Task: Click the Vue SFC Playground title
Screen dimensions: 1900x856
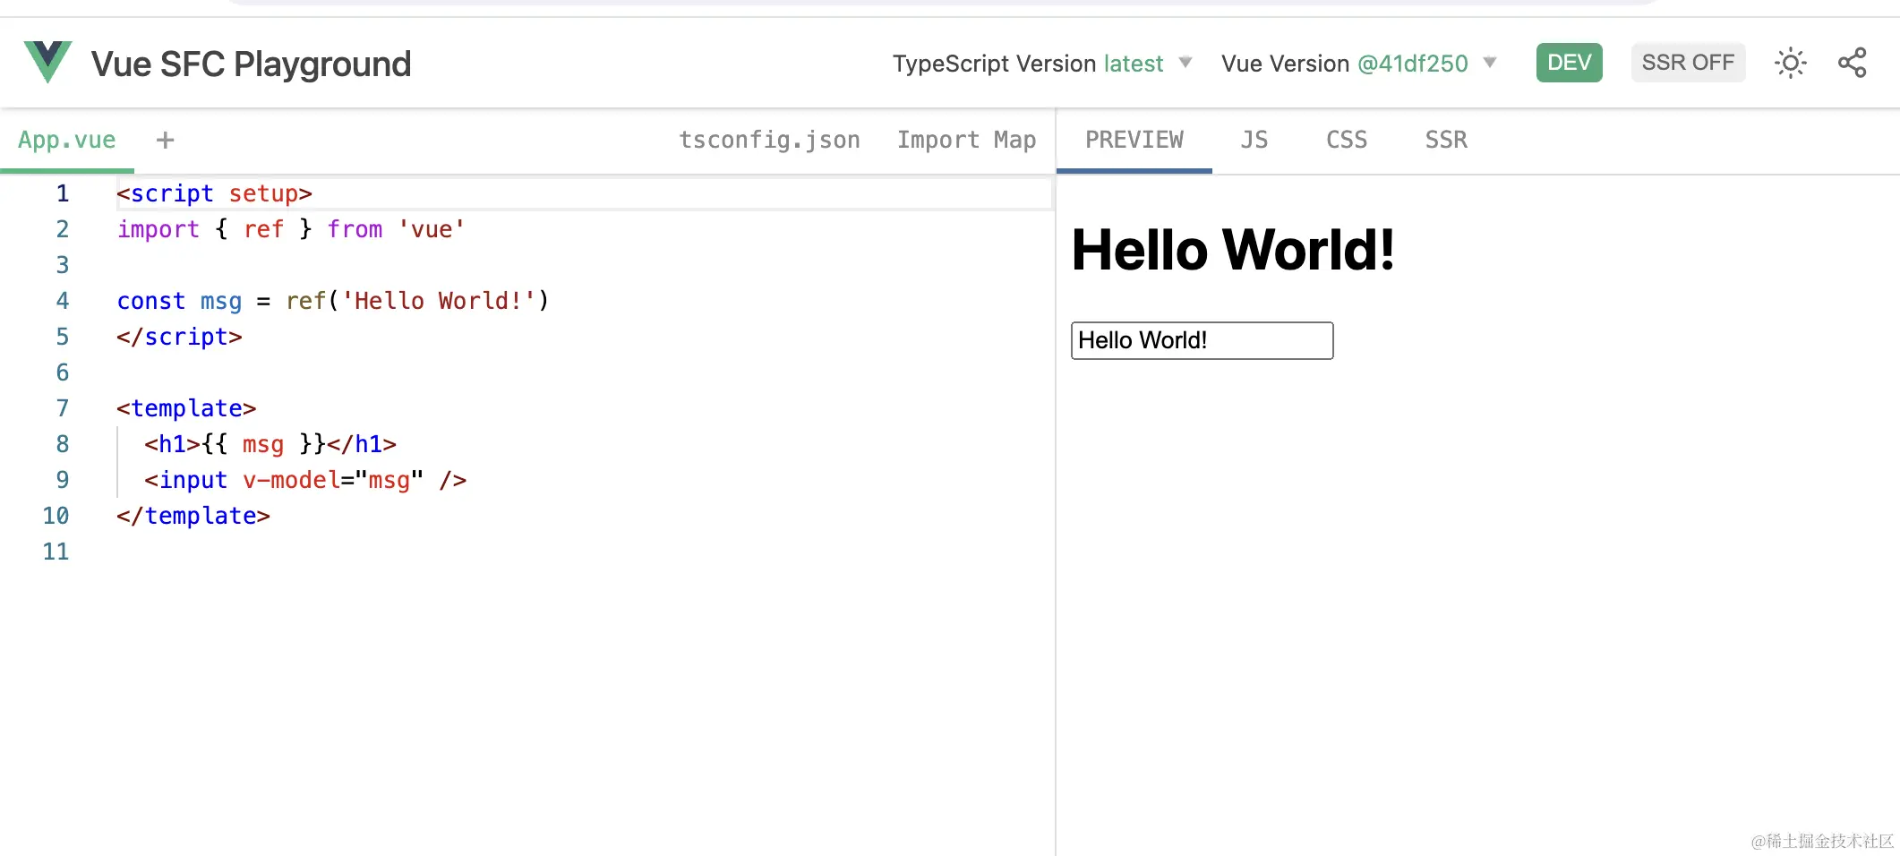Action: (x=251, y=64)
